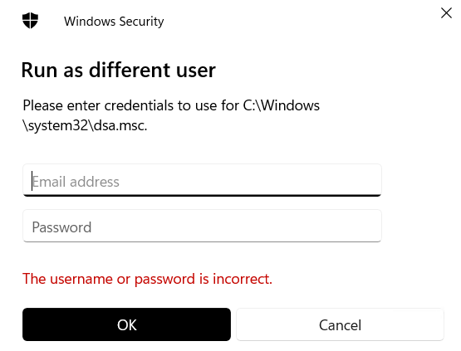Click the C:\Windows portion of the path
This screenshot has height=351, width=461.
click(x=281, y=105)
